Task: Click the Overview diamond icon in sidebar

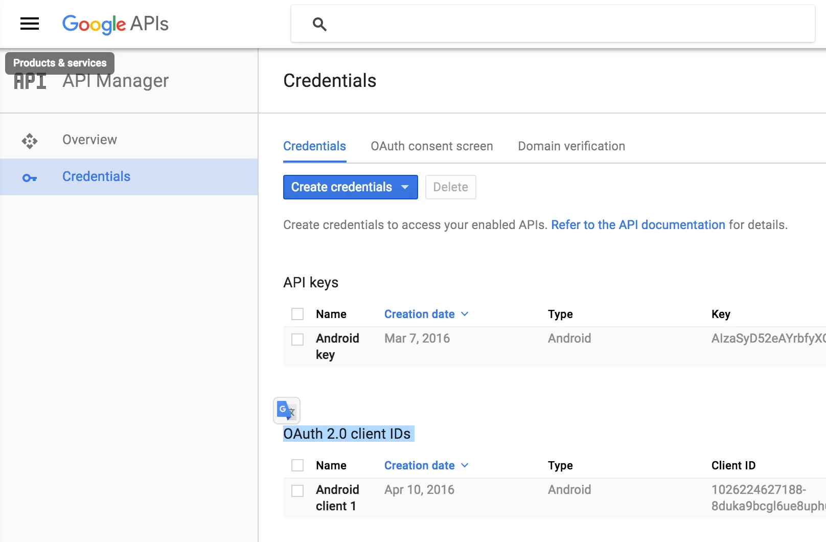Action: pos(30,141)
